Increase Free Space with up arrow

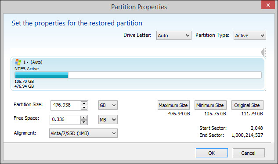[83, 118]
